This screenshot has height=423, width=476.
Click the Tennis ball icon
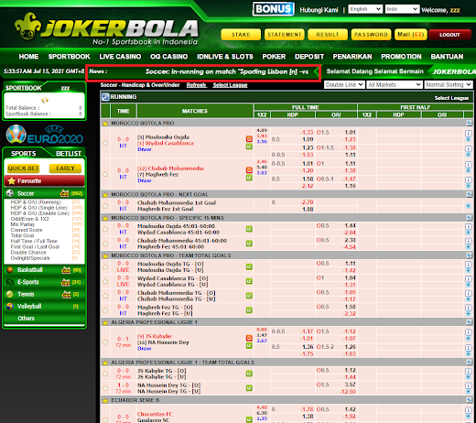pyautogui.click(x=10, y=294)
